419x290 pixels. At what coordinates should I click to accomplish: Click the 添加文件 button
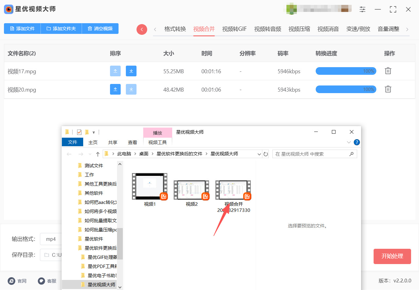(x=22, y=29)
